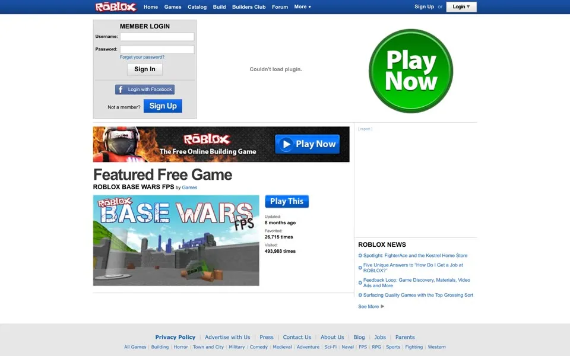Viewport: 570px width, 356px height.
Task: Click the ROBLOX BASE WARS FPS title text
Action: pyautogui.click(x=134, y=187)
